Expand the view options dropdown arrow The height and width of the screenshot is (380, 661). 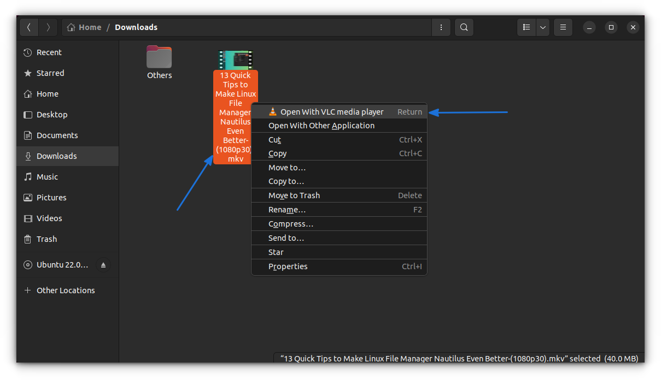point(542,27)
